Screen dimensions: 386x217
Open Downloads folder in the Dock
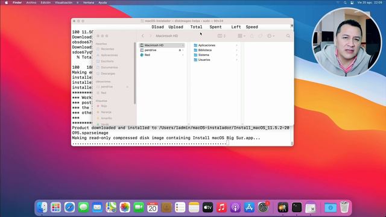331,207
